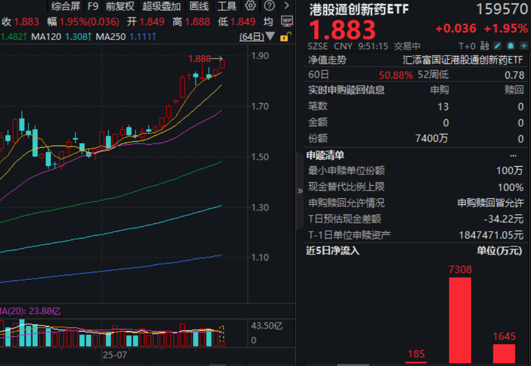Click the pencil edit icon beside the bell
The image size is (531, 366).
click(496, 45)
